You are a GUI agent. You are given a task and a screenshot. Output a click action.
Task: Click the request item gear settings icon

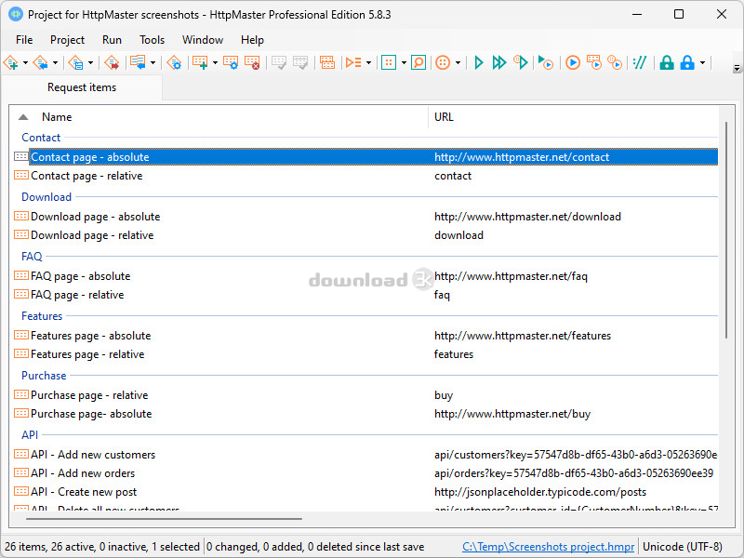[231, 62]
